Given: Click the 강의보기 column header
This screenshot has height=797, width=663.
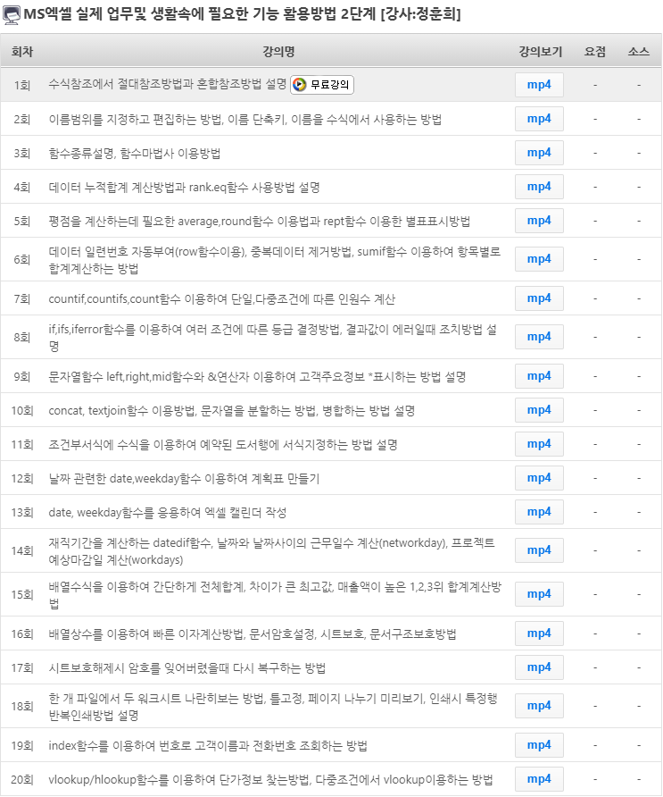Looking at the screenshot, I should click(x=540, y=51).
